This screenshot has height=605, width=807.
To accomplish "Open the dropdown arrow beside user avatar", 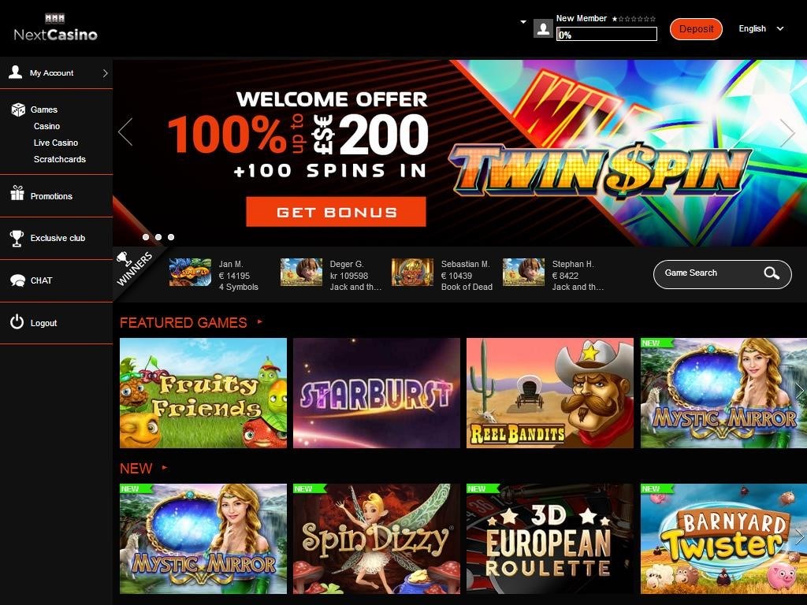I will (523, 22).
